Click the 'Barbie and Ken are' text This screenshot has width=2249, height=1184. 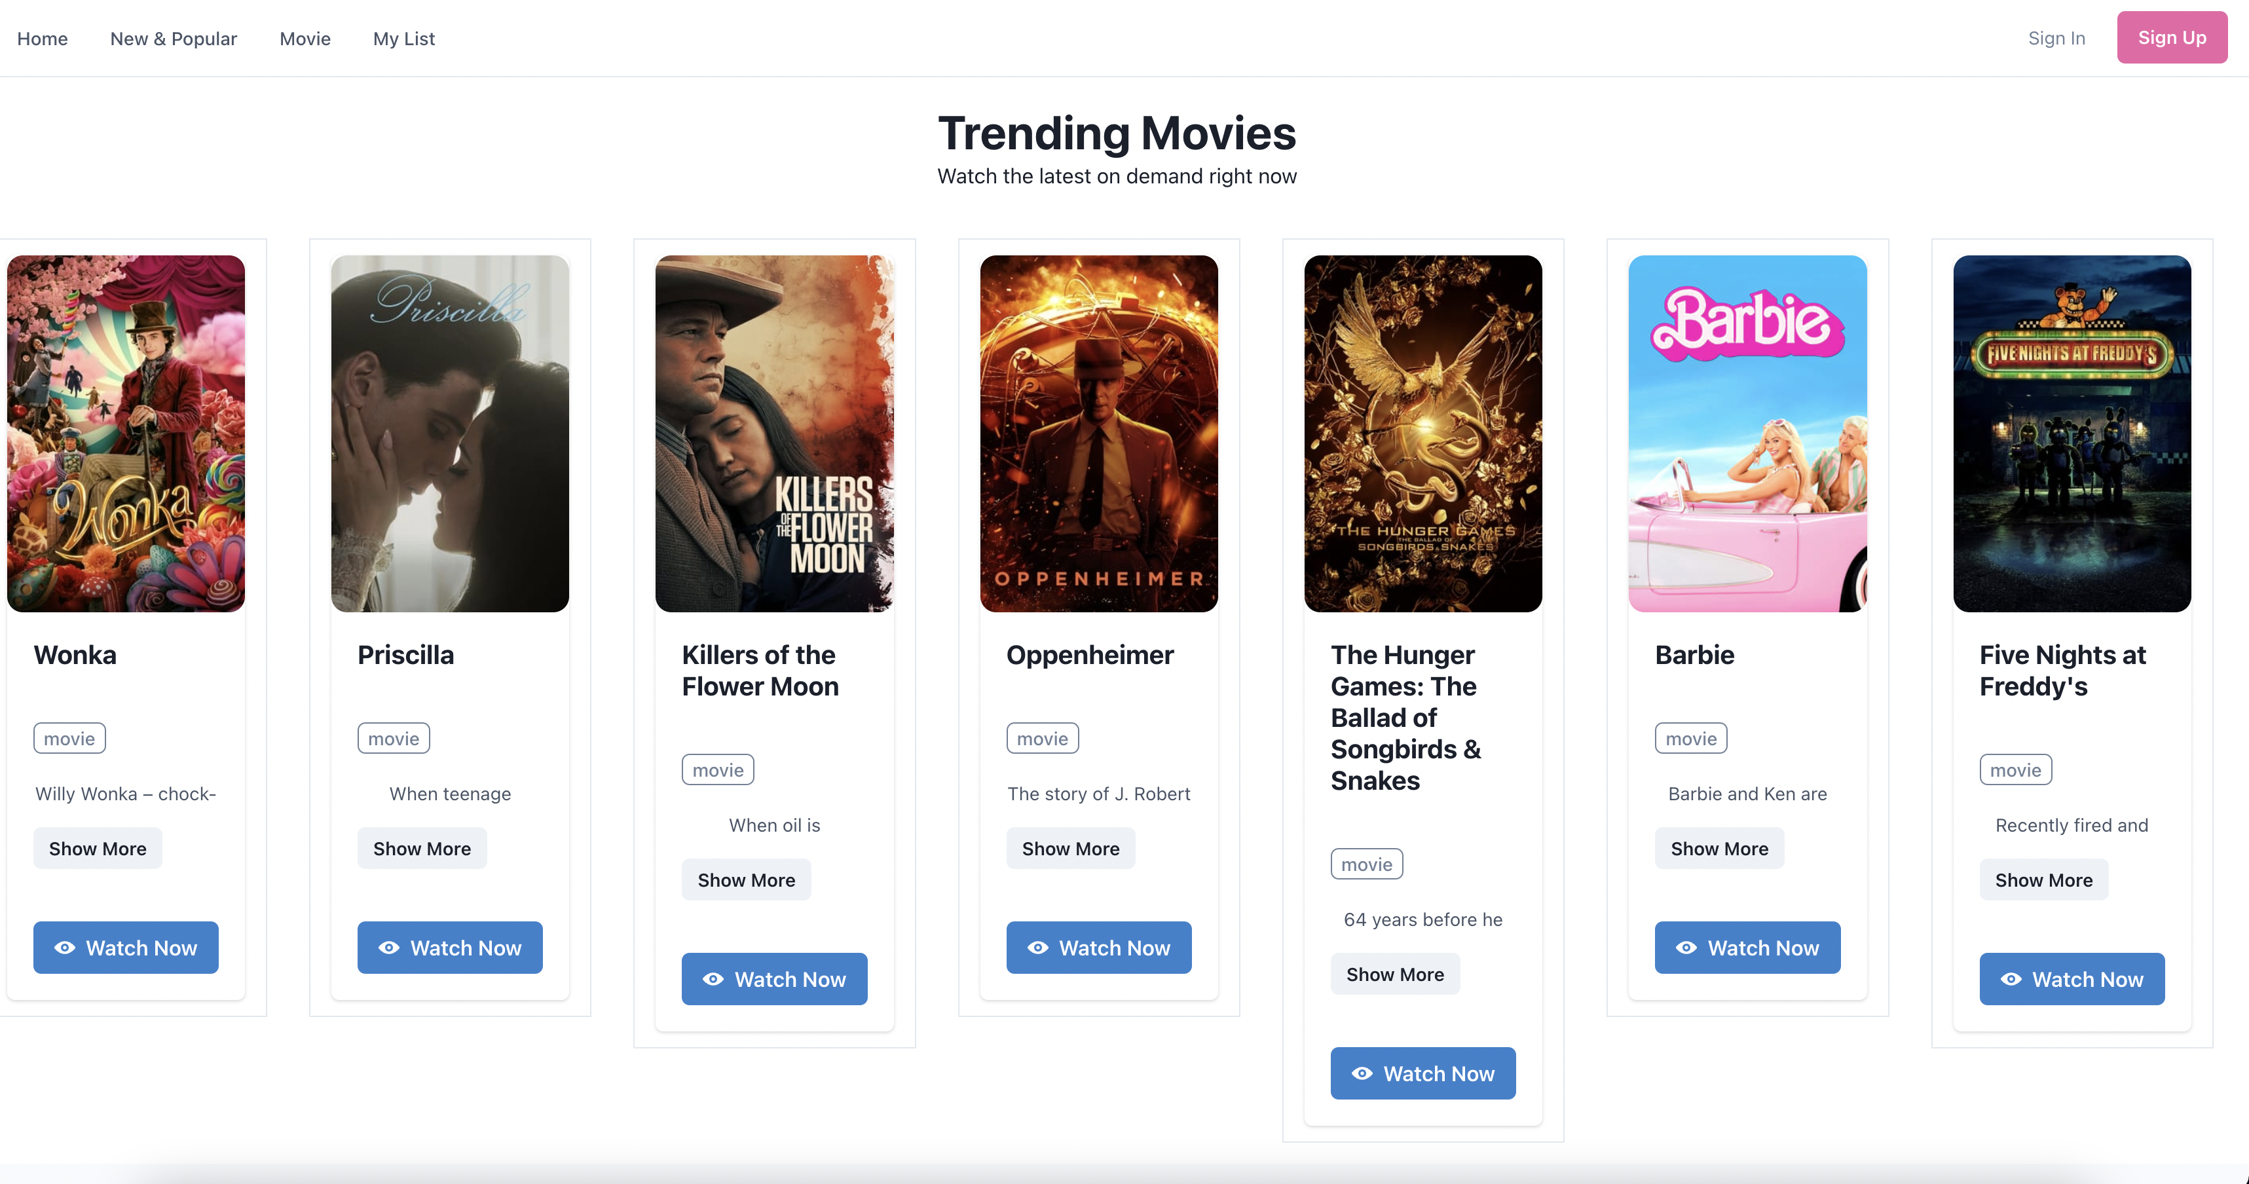(x=1747, y=793)
